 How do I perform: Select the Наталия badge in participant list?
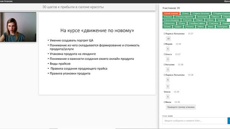[187, 20]
